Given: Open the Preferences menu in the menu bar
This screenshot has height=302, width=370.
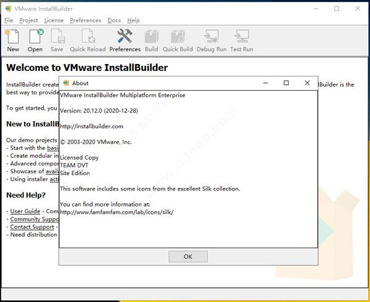Looking at the screenshot, I should coord(86,20).
